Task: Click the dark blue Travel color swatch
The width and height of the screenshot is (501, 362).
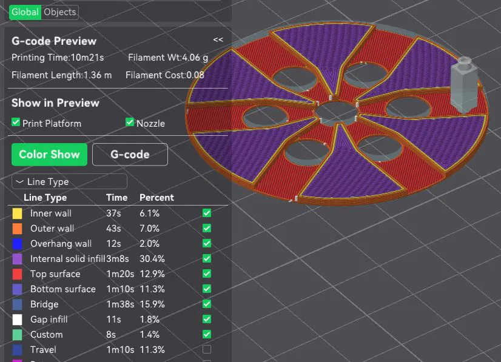Action: coord(17,350)
